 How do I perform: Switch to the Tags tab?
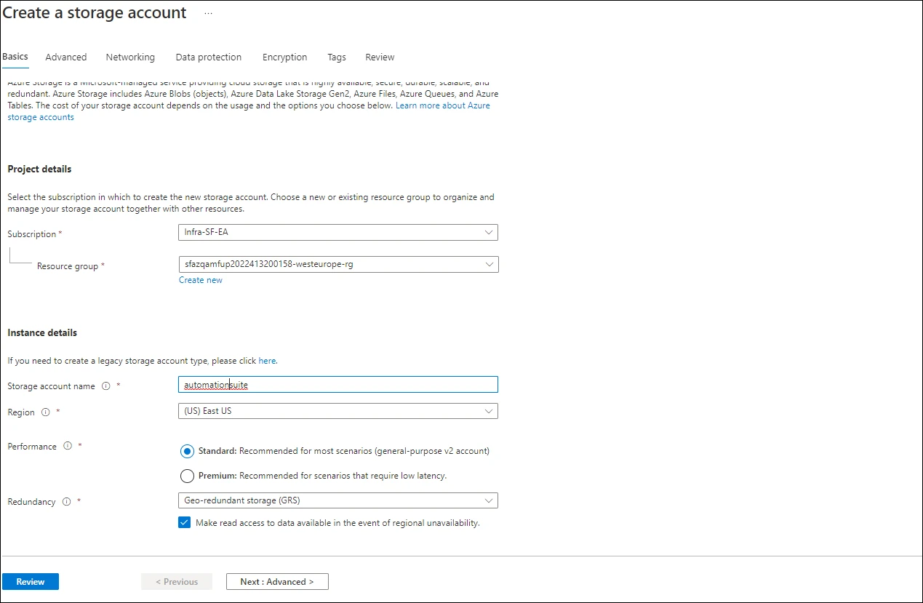pyautogui.click(x=337, y=57)
